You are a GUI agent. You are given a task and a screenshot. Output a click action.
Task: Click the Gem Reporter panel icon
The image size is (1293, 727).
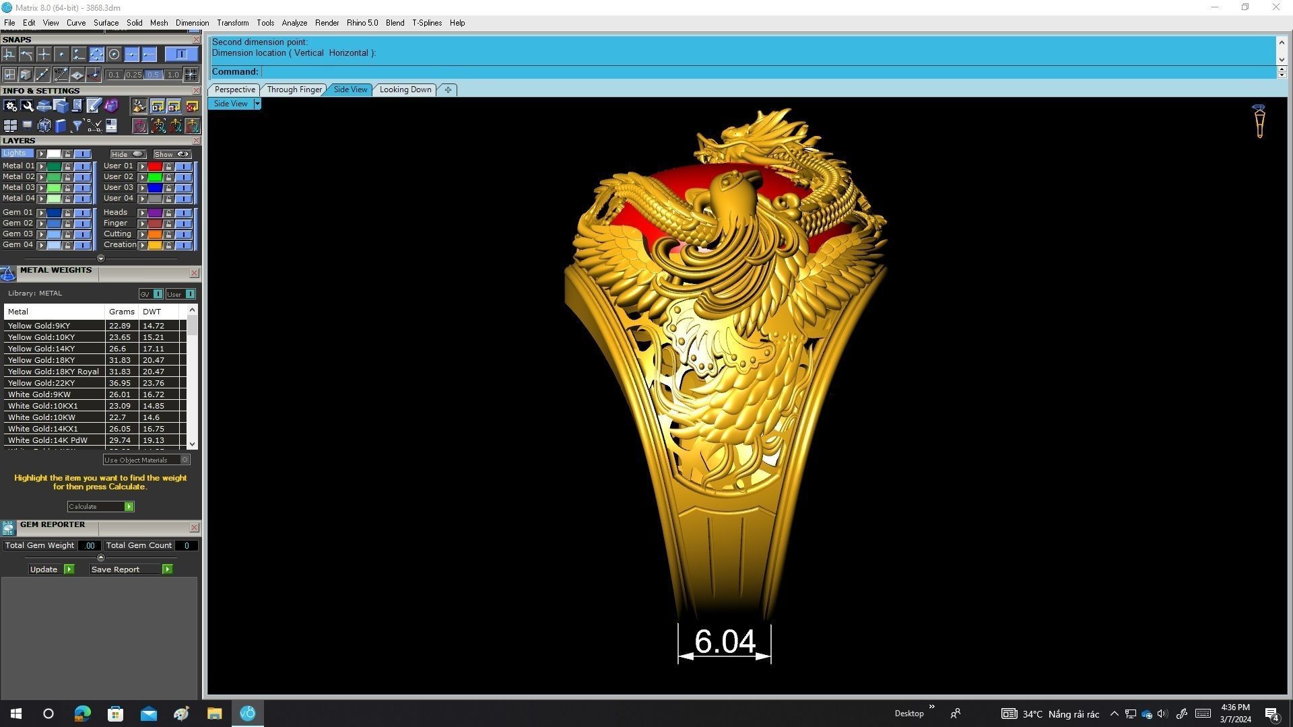tap(8, 528)
